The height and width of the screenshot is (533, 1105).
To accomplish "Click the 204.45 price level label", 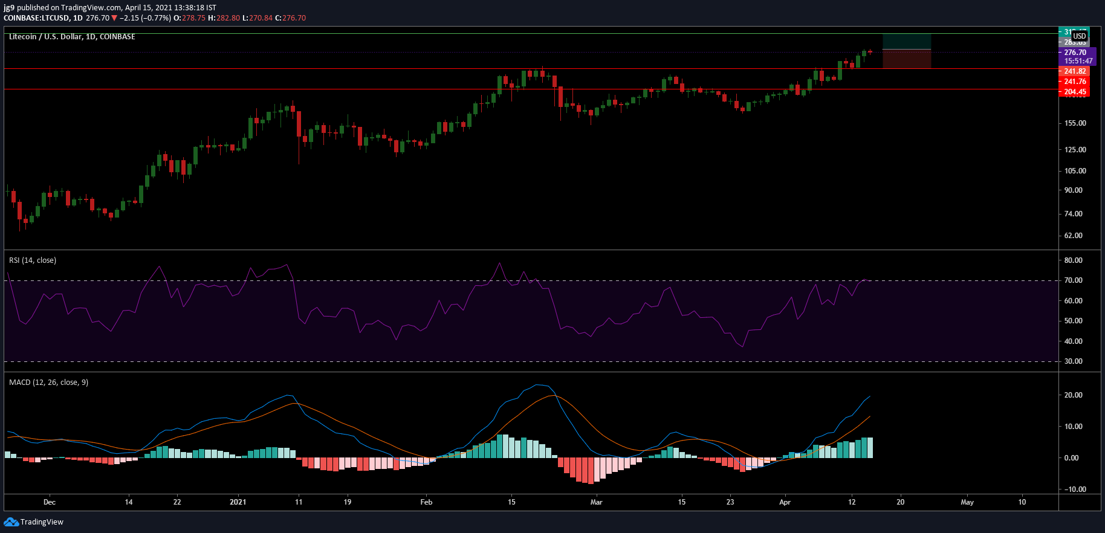I will click(1075, 92).
